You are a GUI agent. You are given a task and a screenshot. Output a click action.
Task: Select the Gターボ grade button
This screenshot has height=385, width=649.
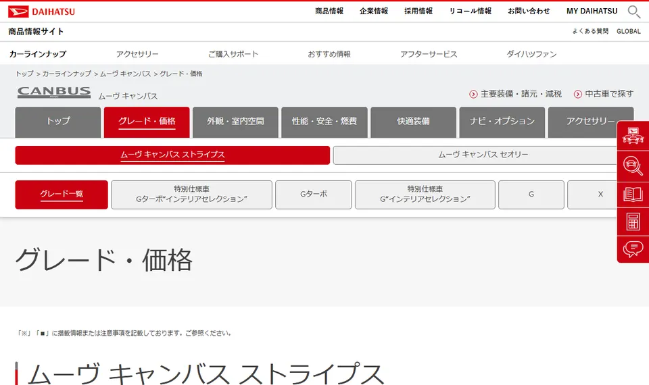[x=314, y=195]
